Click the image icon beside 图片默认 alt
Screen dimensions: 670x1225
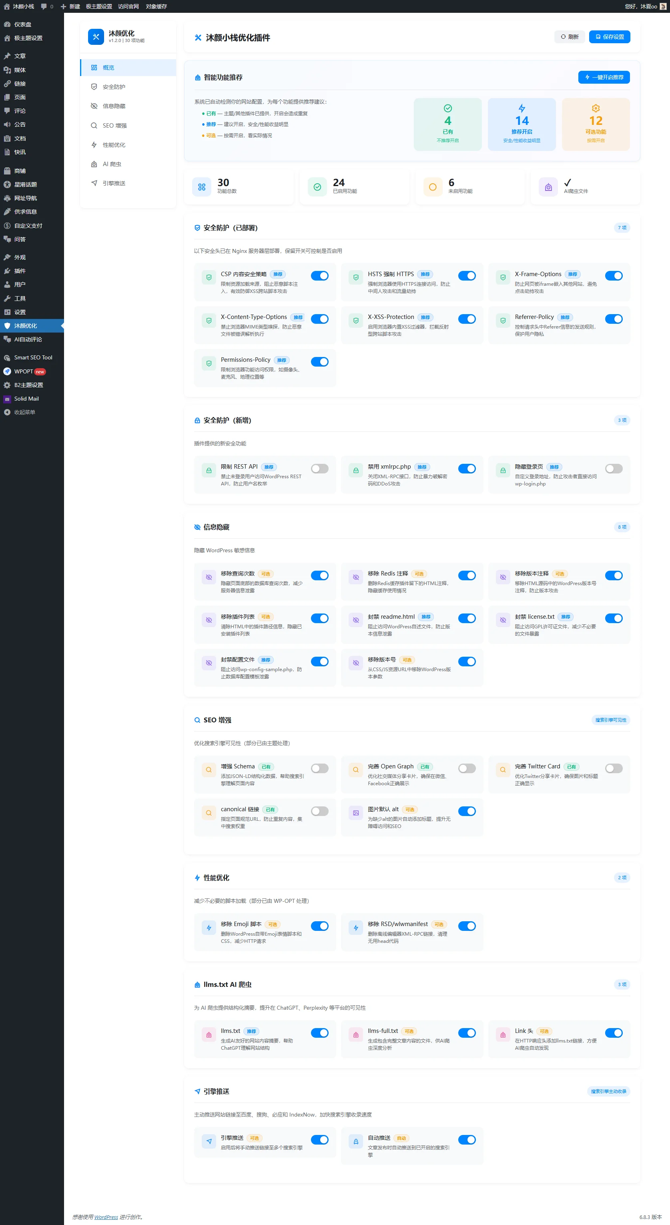pos(356,813)
